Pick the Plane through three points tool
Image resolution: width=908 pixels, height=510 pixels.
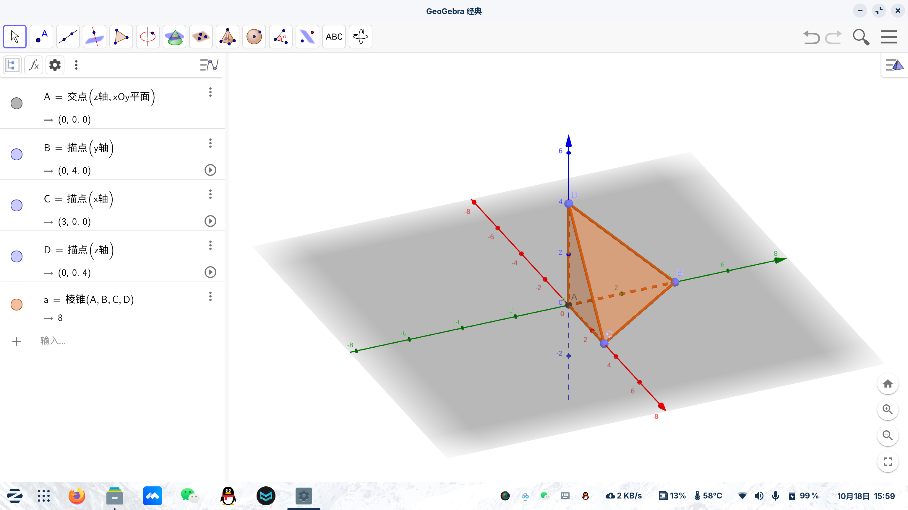(x=201, y=37)
